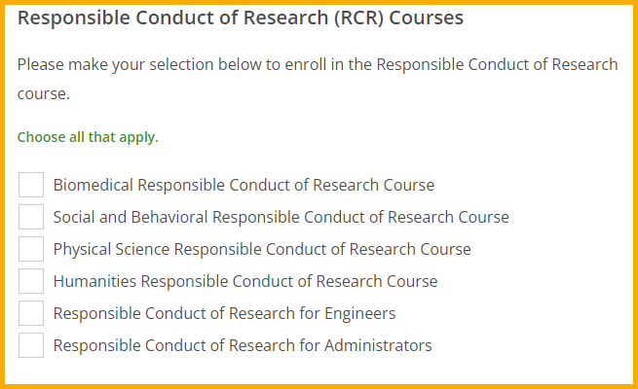638x389 pixels.
Task: Enable the Physical Science course checkbox
Action: (31, 249)
